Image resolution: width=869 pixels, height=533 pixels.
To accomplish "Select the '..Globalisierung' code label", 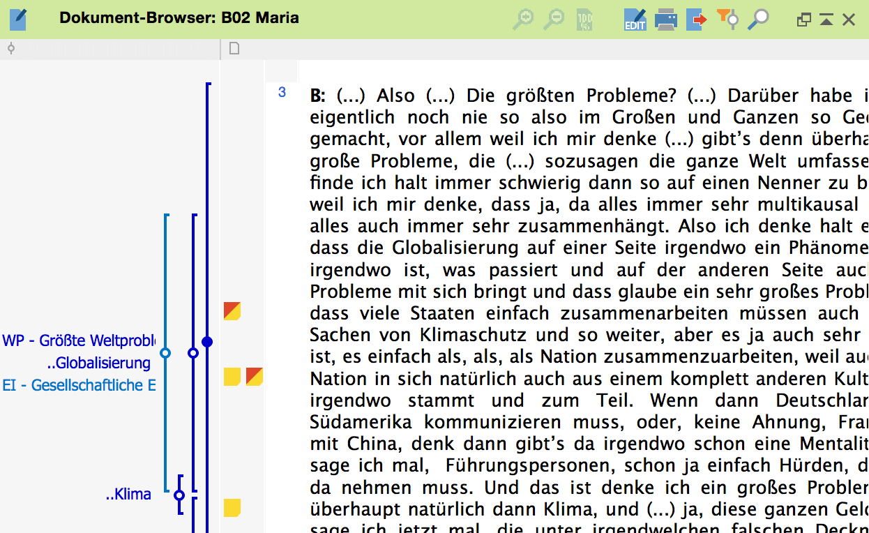I will pyautogui.click(x=98, y=363).
